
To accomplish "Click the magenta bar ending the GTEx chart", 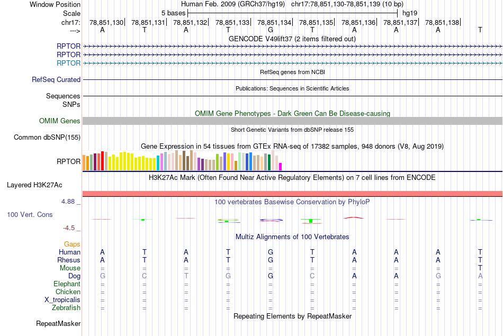I will [280, 167].
